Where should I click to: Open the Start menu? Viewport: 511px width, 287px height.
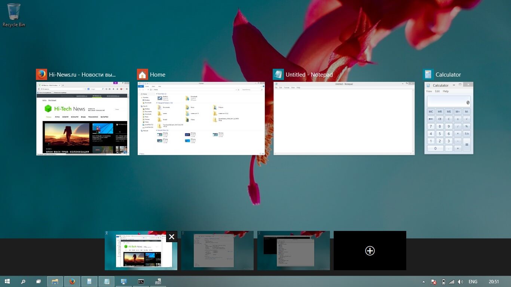[7, 281]
